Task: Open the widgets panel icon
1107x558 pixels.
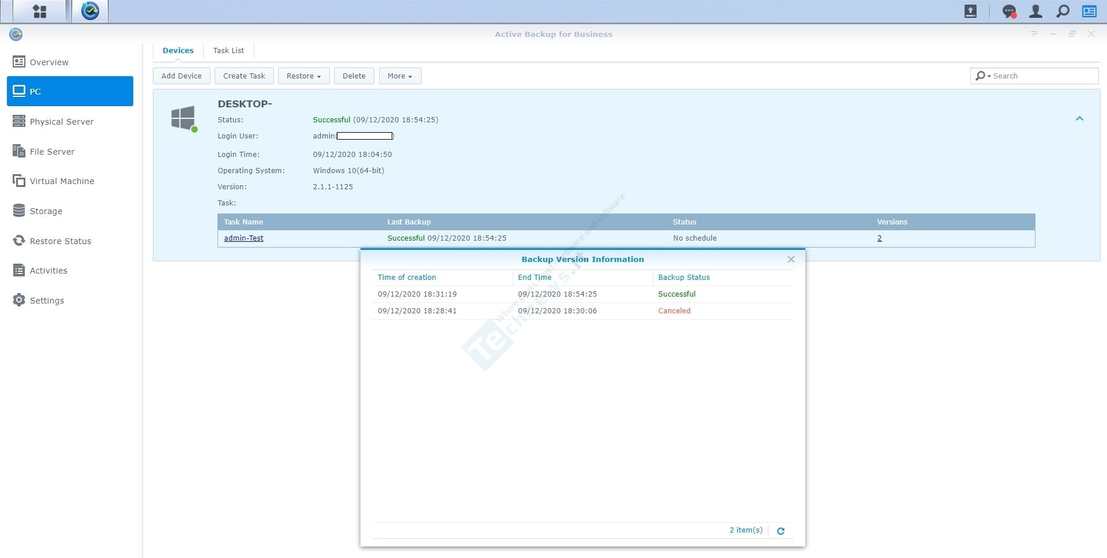Action: [1089, 11]
